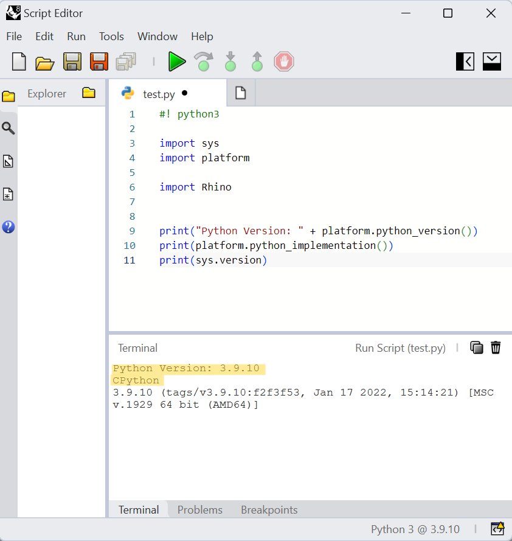The image size is (512, 541).
Task: Open a new editor tab beside test.py
Action: [x=241, y=93]
